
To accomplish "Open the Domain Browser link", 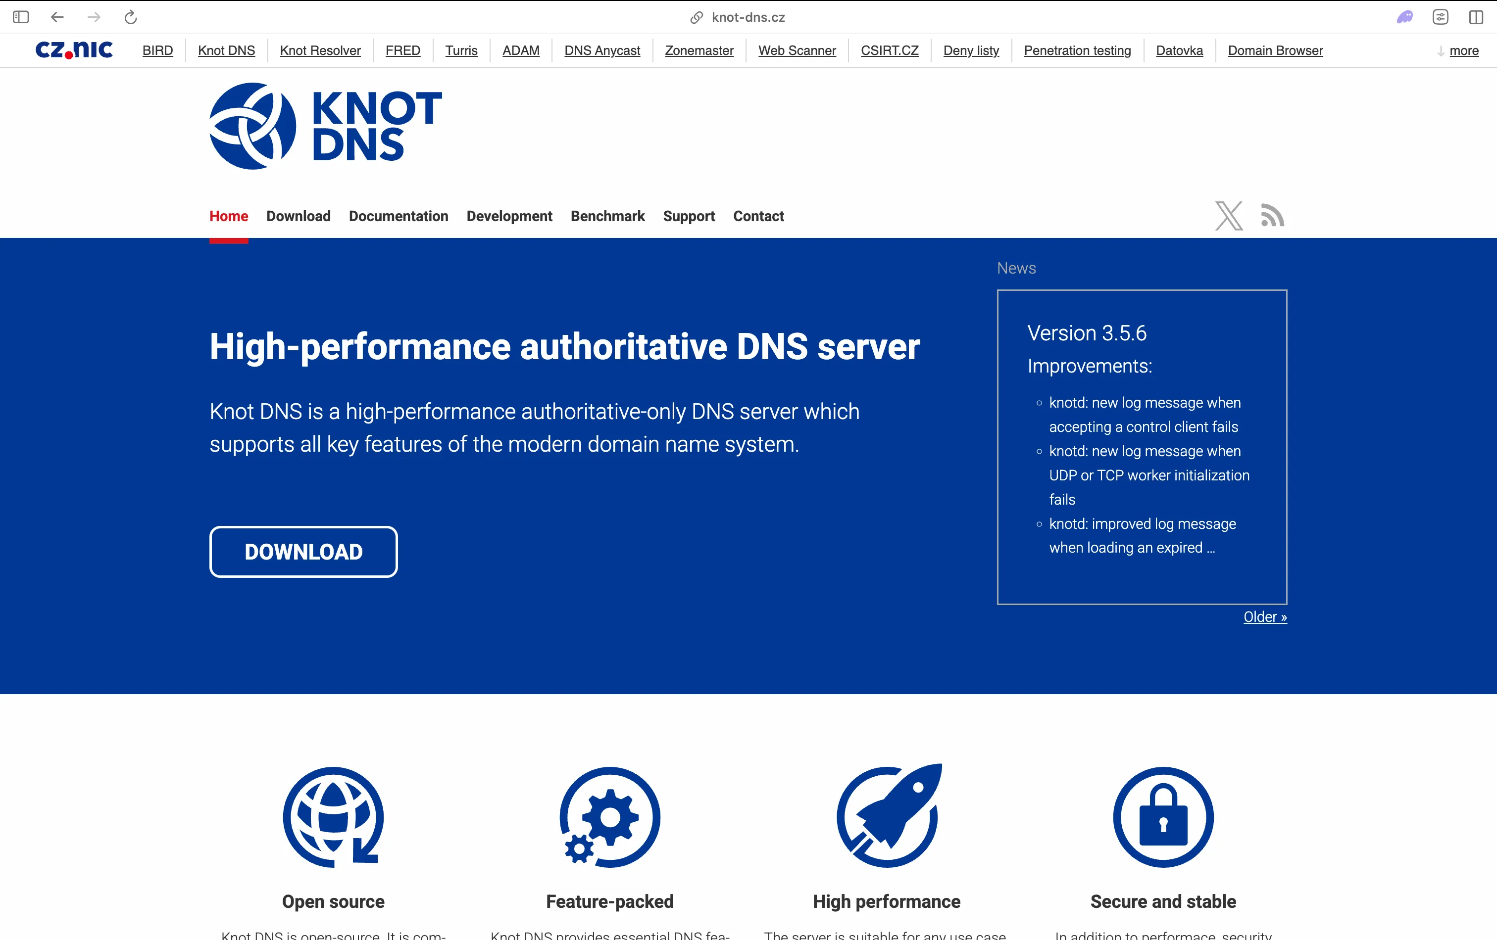I will point(1275,50).
